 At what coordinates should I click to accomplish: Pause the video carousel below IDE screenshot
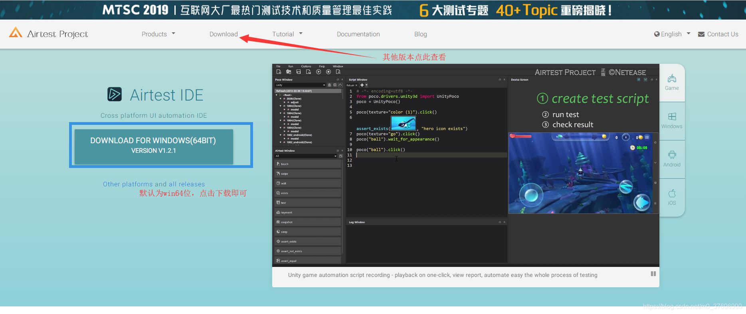pyautogui.click(x=653, y=274)
